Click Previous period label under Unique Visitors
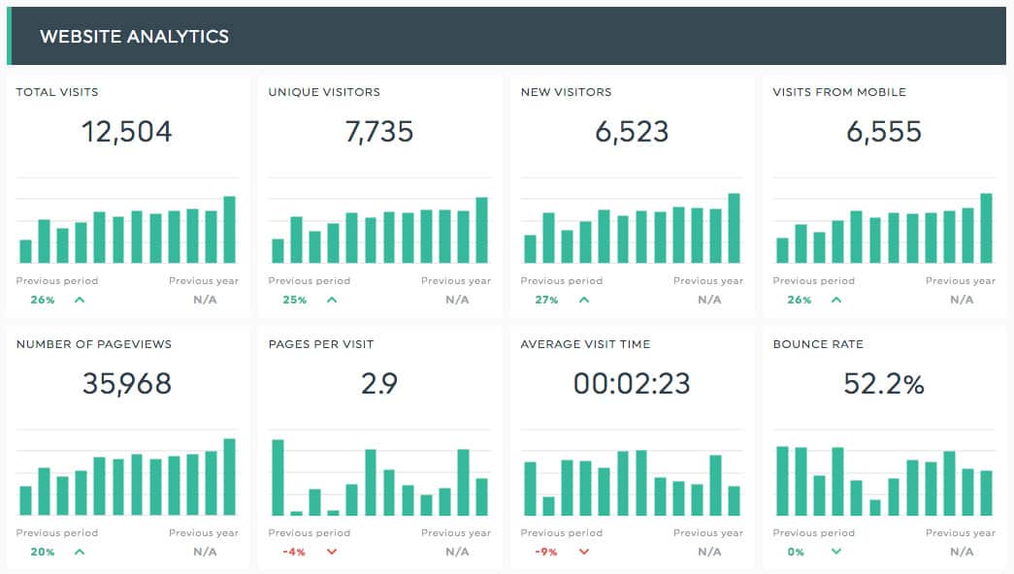 coord(310,281)
